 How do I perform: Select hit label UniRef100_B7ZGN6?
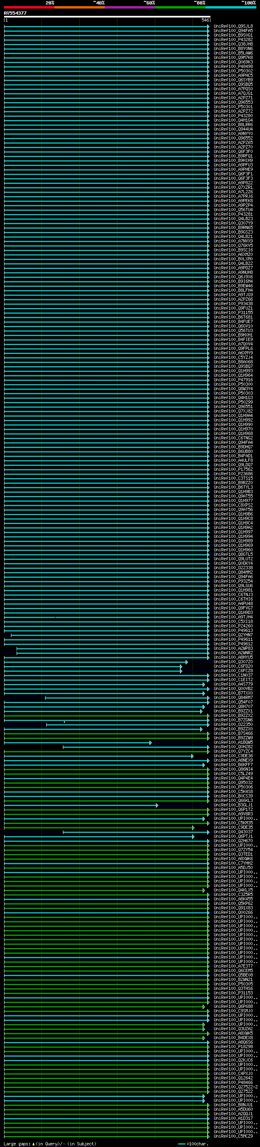(x=233, y=719)
